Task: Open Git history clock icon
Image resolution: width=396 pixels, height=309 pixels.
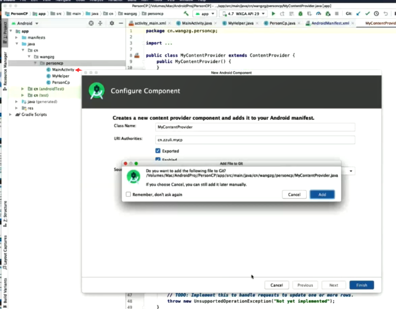Action: pos(376,14)
